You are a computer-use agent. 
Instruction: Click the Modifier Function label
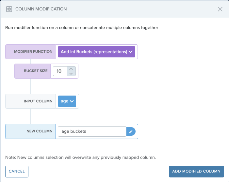[x=33, y=52]
